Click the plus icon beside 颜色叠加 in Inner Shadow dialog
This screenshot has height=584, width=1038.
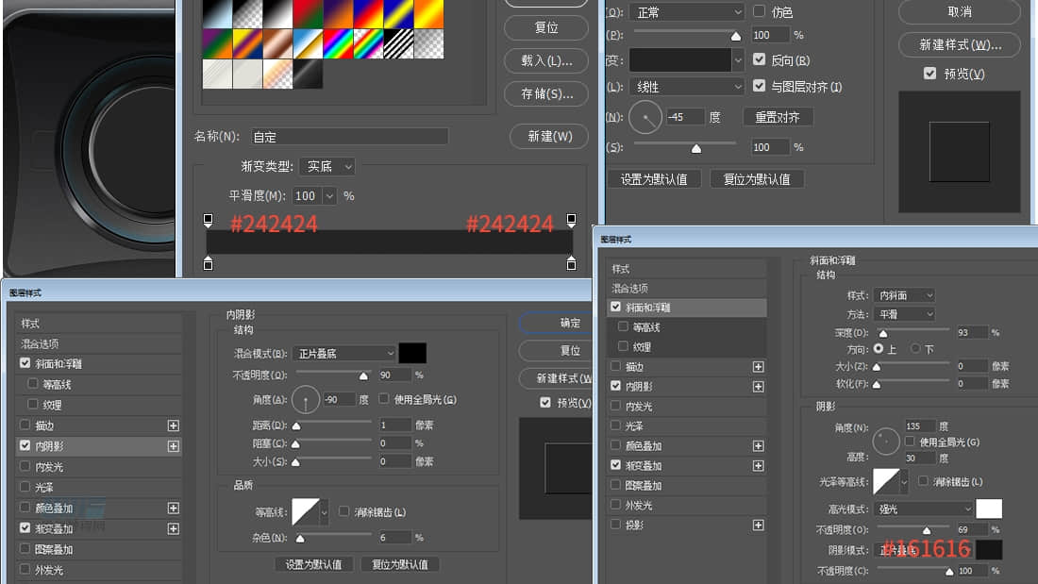pos(173,508)
